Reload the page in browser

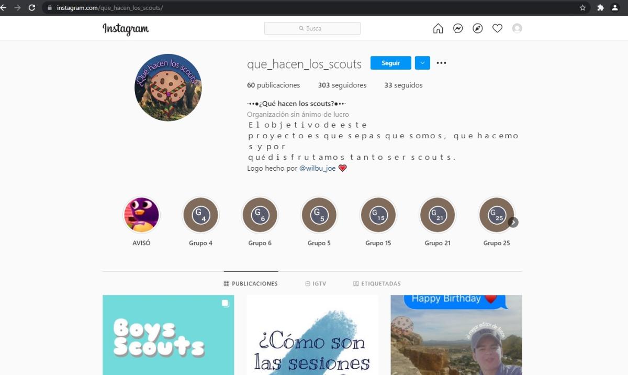click(31, 8)
